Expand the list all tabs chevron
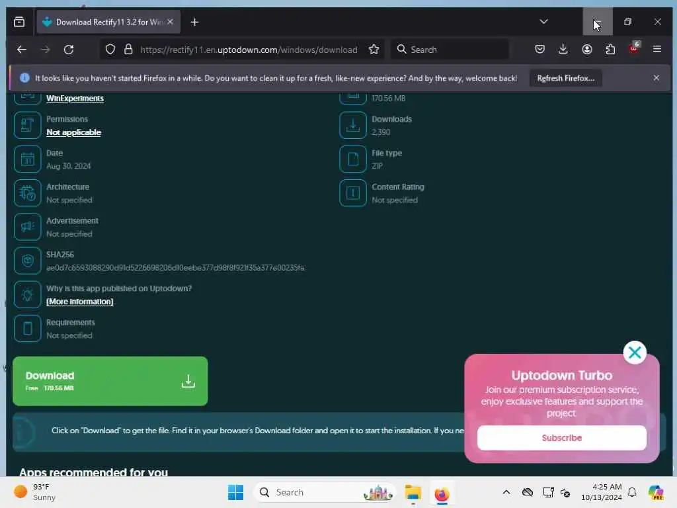This screenshot has height=508, width=677. tap(543, 22)
